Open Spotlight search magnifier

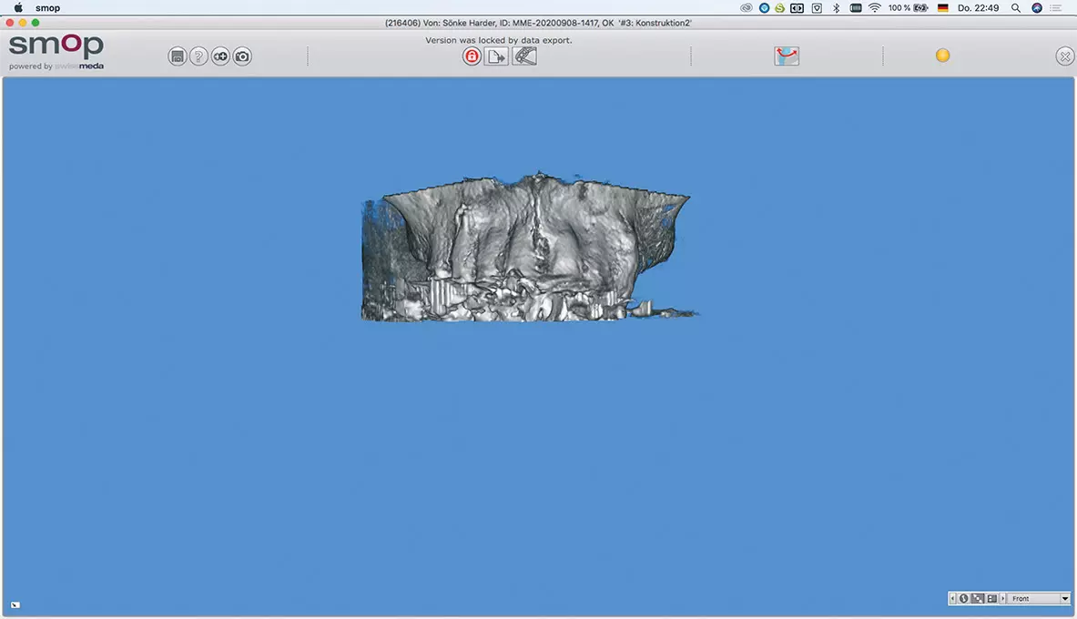pos(1016,8)
